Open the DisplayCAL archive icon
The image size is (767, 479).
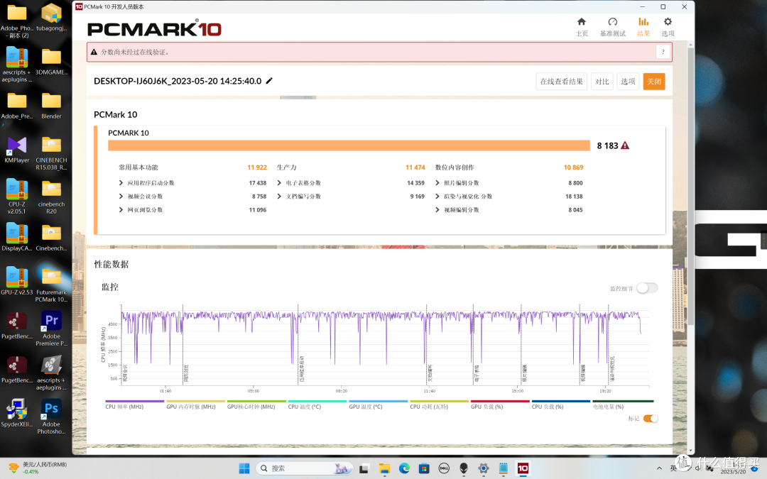coord(17,237)
